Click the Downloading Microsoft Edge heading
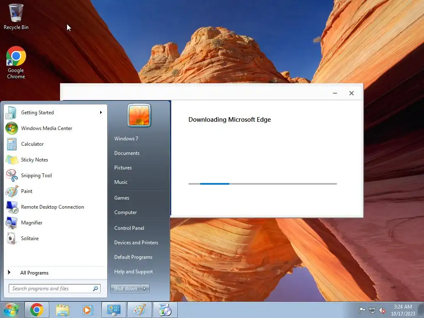424x318 pixels. (x=229, y=120)
